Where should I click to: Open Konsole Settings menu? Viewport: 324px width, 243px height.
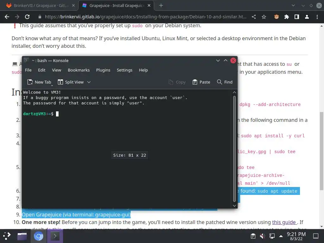[124, 70]
